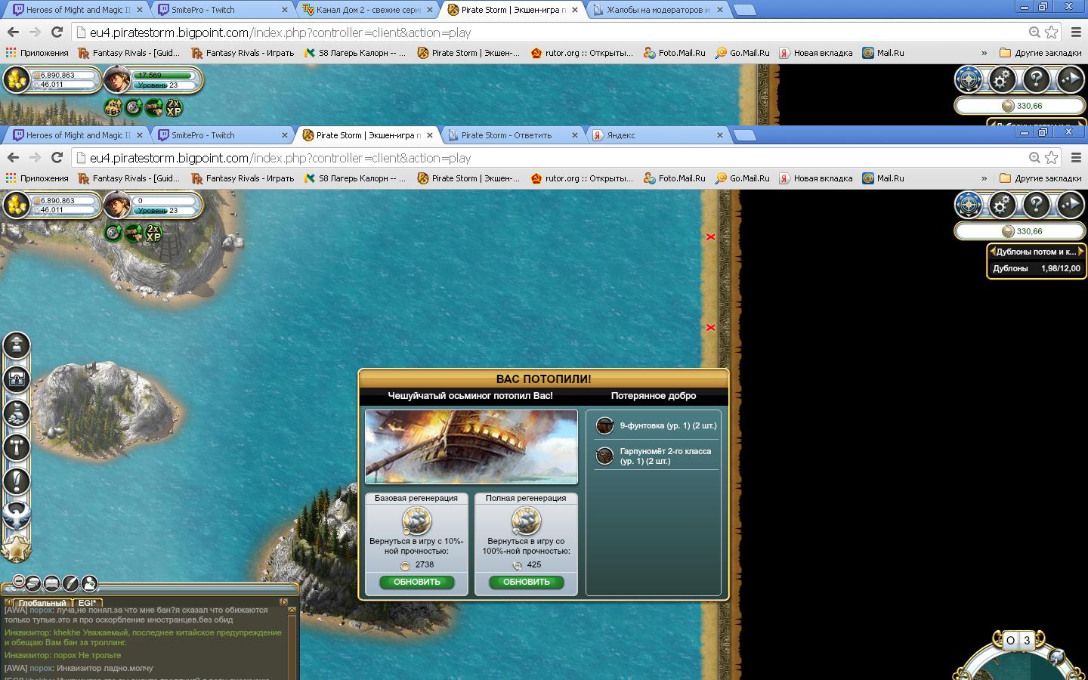
Task: Open pirate avatar portrait in front window
Action: point(116,204)
